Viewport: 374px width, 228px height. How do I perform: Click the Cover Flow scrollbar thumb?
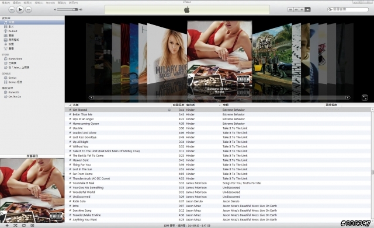(220, 97)
